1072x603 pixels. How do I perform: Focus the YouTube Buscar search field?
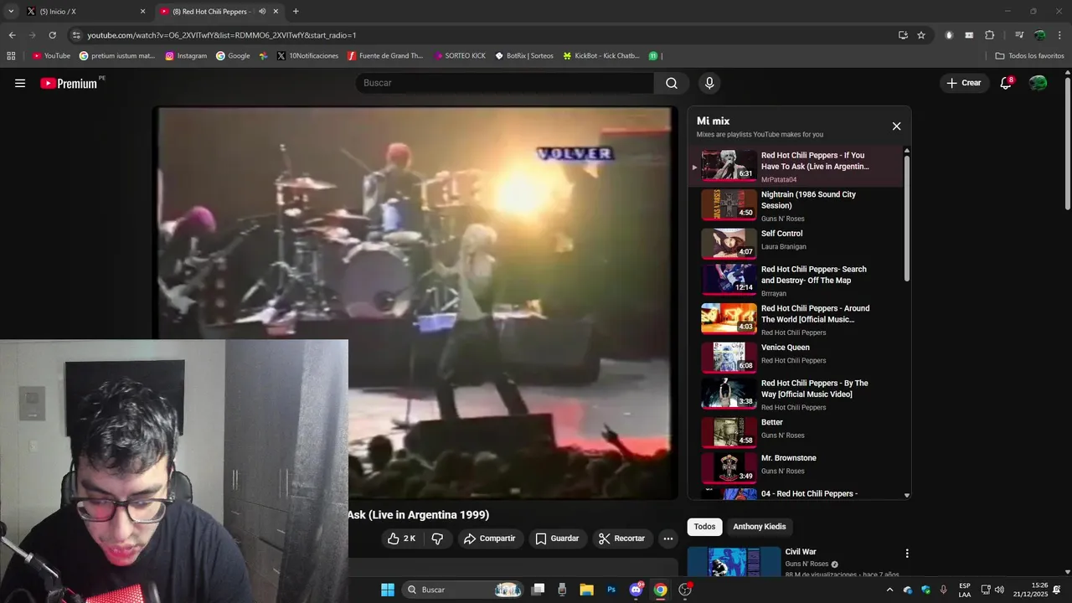point(504,83)
